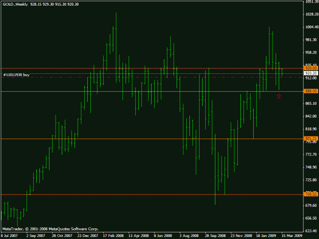319x239 pixels.
Task: Select the 801.21 horizontal line price tag
Action: click(311, 139)
